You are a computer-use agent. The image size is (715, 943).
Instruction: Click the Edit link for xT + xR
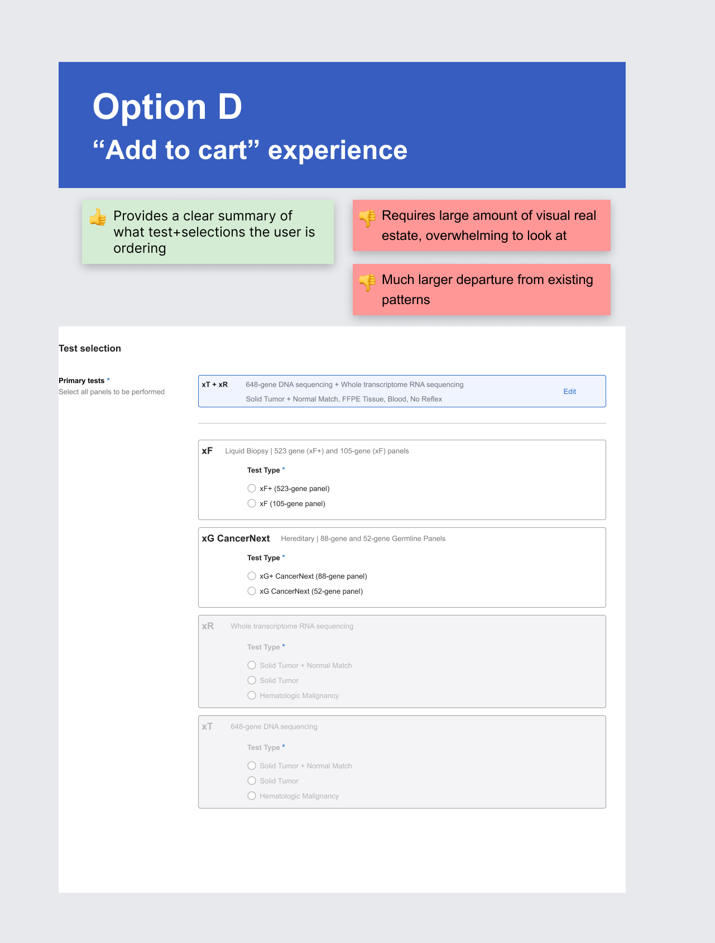569,392
